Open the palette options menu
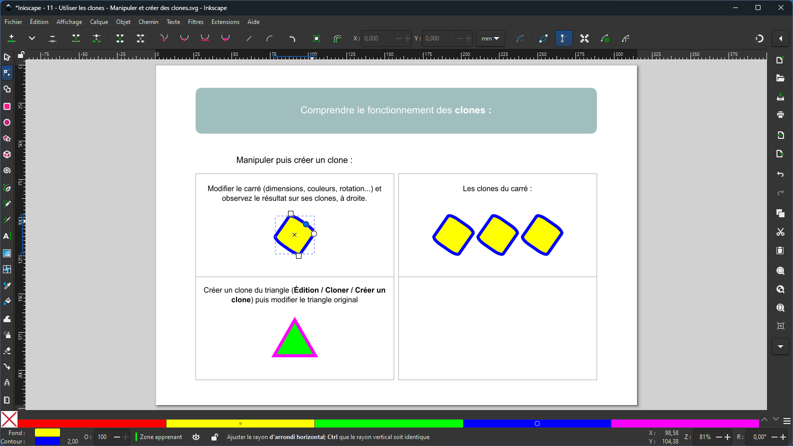Screen dimensions: 793x446 coord(787,421)
